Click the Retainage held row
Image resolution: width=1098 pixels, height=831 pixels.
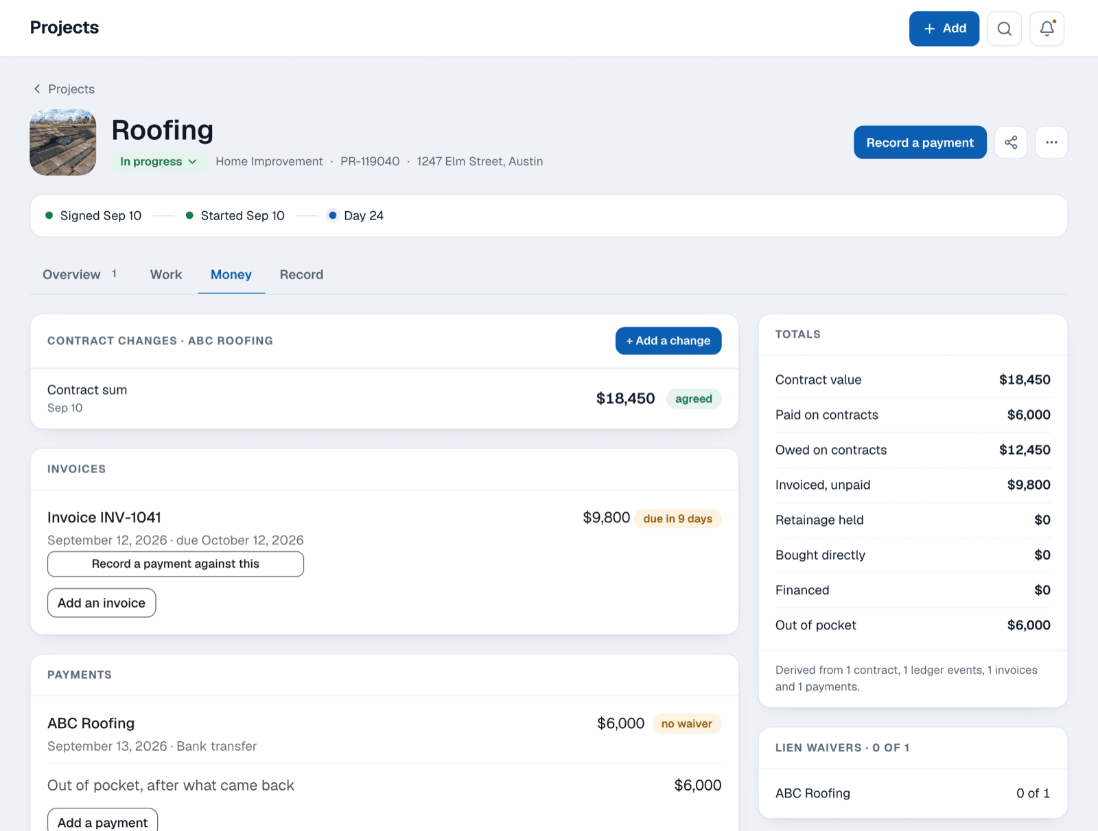[x=913, y=520]
